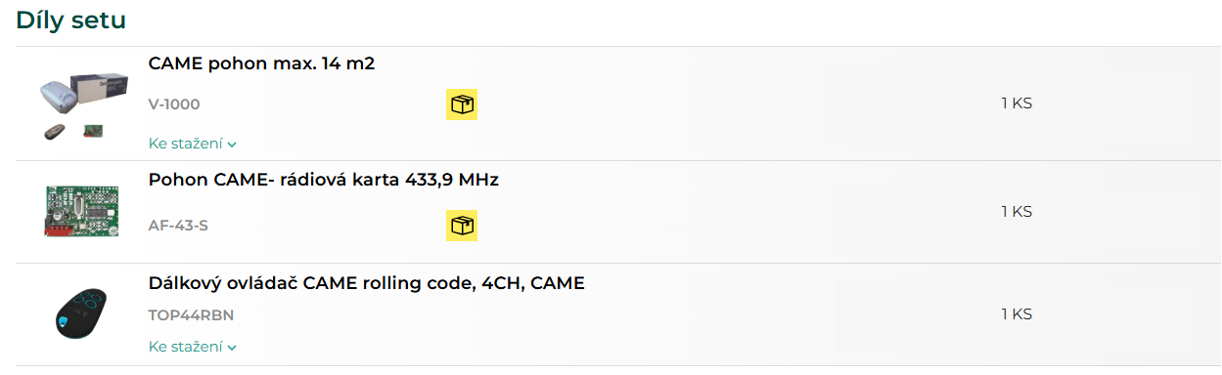Open the green radio card product image
Image resolution: width=1222 pixels, height=375 pixels.
[81, 211]
